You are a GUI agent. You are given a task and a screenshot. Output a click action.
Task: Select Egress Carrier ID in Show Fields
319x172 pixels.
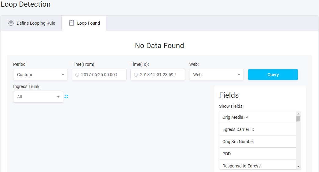pos(257,129)
